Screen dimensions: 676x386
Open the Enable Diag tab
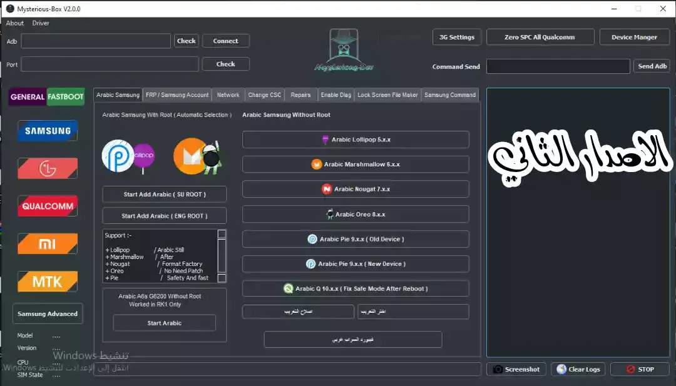click(336, 94)
